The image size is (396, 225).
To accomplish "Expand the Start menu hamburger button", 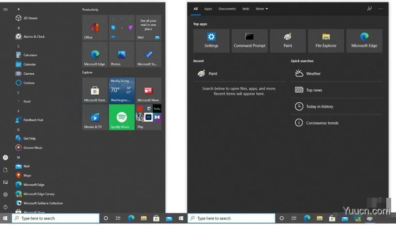I will pyautogui.click(x=5, y=9).
